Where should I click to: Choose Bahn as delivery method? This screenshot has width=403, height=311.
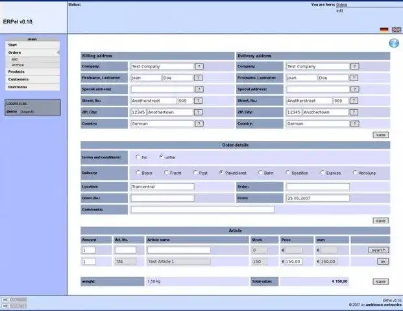pos(260,172)
